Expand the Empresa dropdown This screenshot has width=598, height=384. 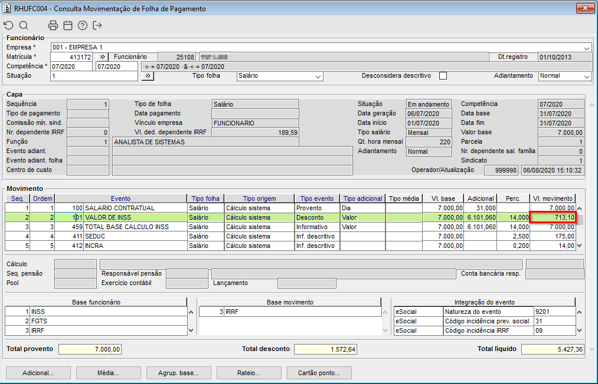pos(587,48)
